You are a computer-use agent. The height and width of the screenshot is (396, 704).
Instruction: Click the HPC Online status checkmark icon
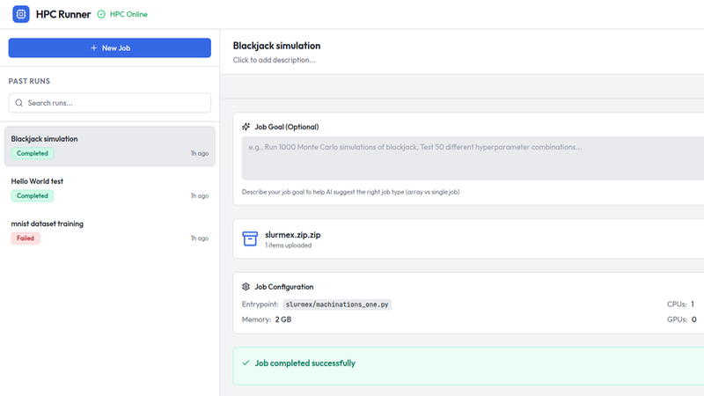(x=101, y=15)
